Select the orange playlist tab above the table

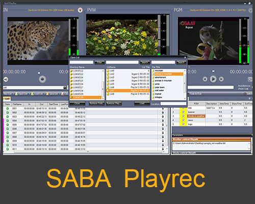[x=7, y=98]
